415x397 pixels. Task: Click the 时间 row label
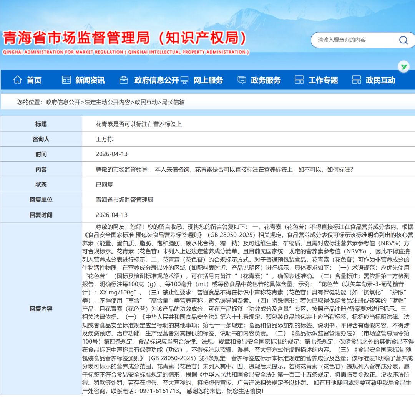(41, 154)
